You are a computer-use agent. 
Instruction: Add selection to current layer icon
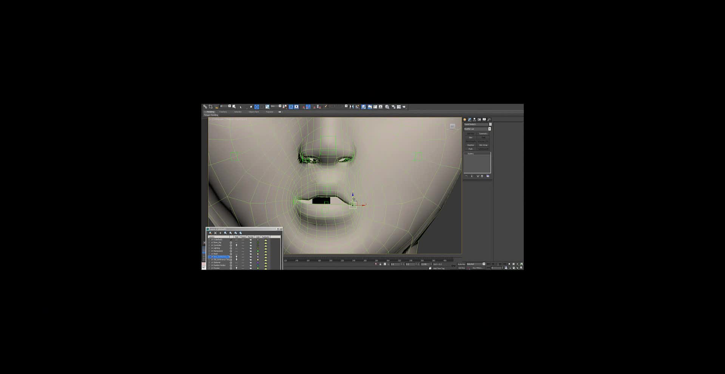(221, 233)
